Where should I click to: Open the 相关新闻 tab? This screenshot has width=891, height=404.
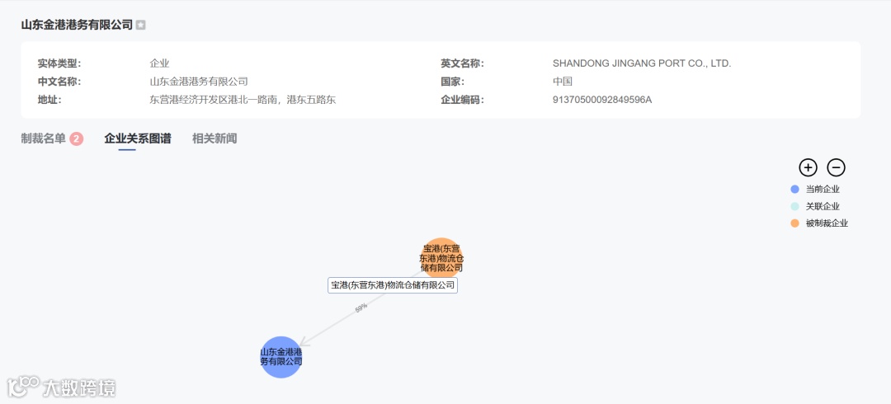click(214, 139)
